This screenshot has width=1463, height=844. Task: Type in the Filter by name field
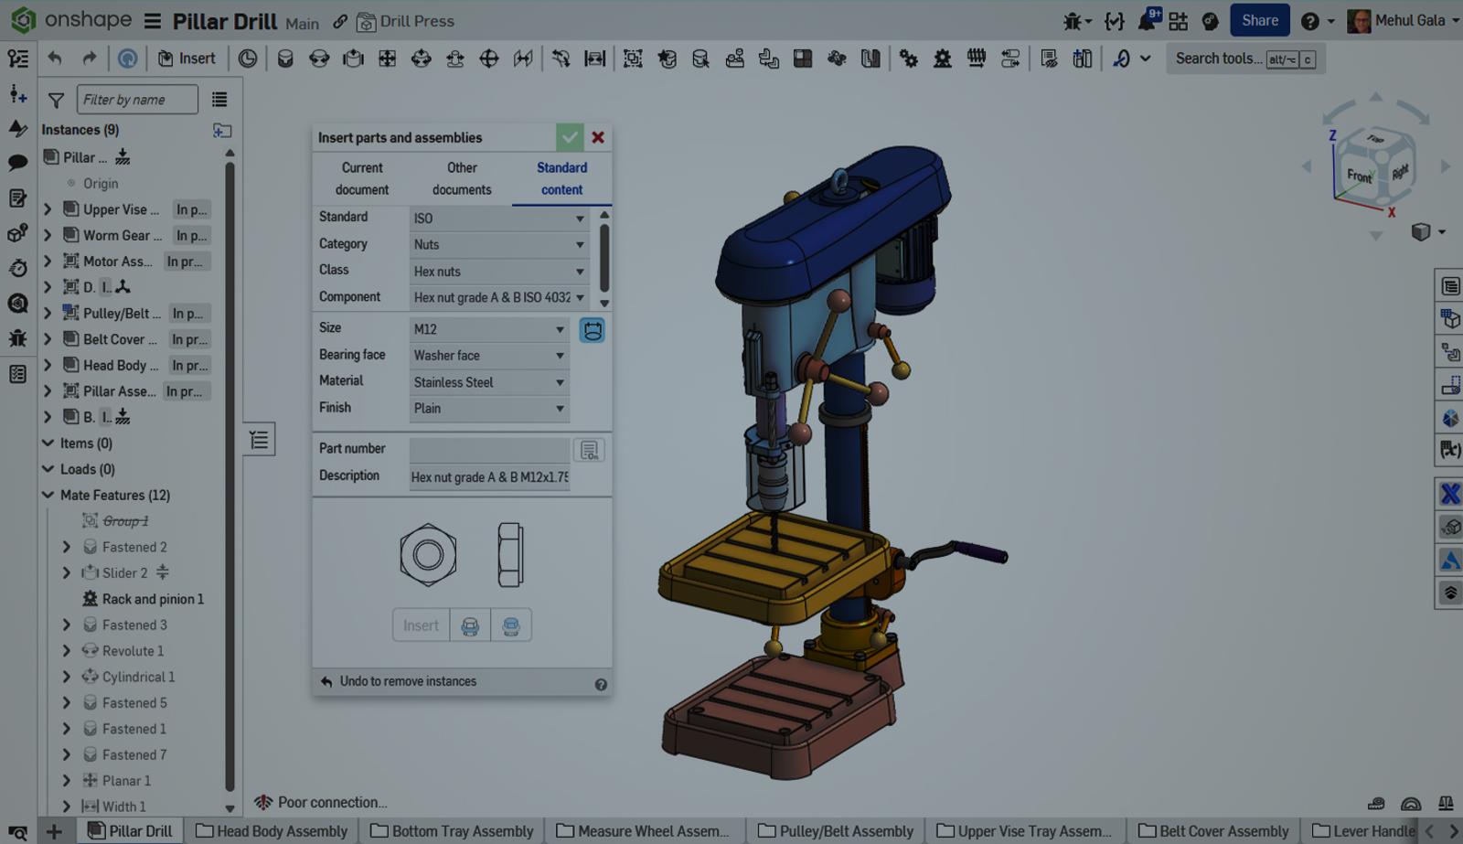tap(137, 99)
